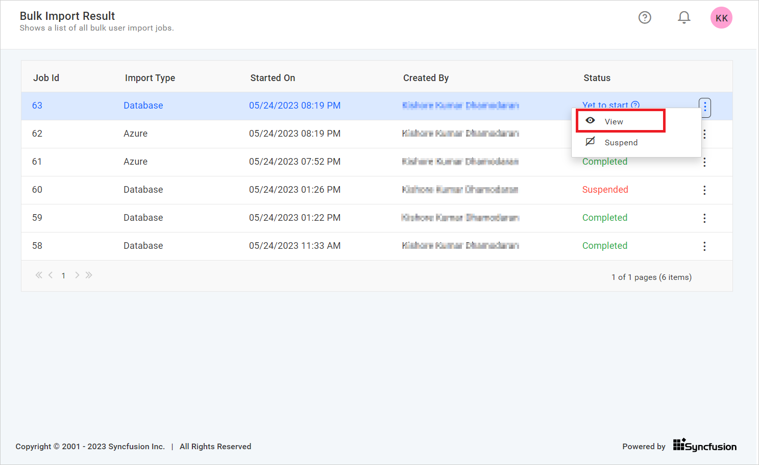This screenshot has width=759, height=465.
Task: Open the Yet to start status link
Action: (604, 105)
